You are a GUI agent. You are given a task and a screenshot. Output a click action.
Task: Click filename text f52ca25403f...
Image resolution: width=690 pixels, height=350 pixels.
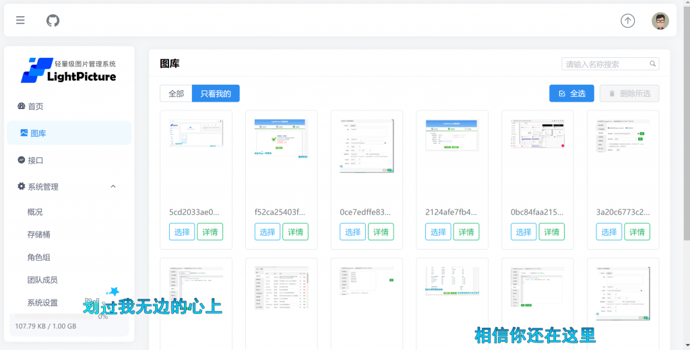pyautogui.click(x=280, y=212)
